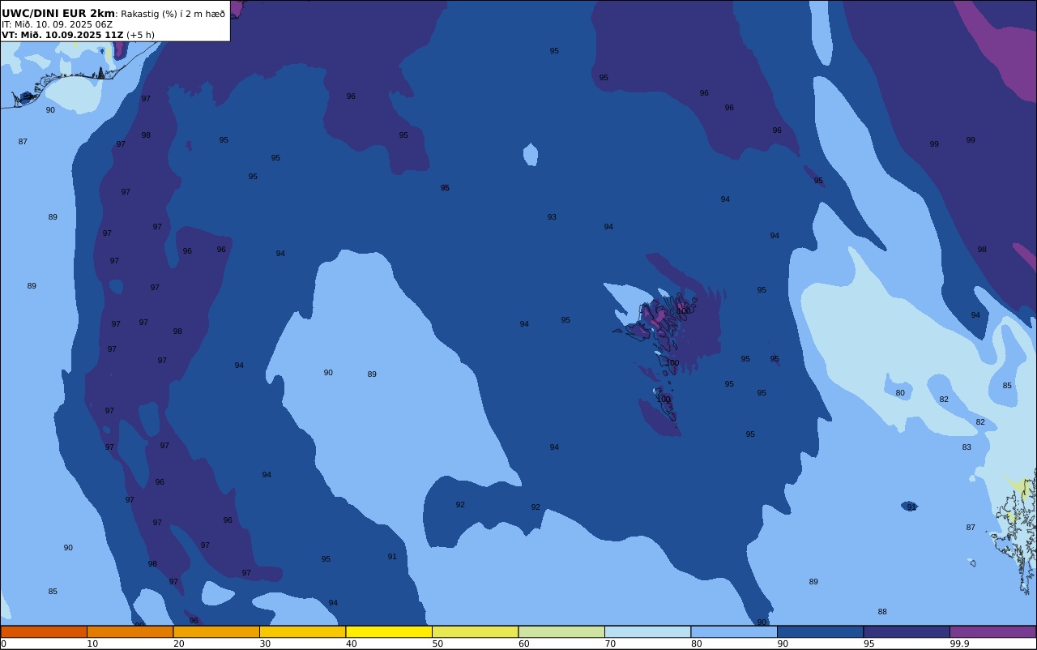Select the 30–40 golden yellow legend swatch
The image size is (1037, 650).
[302, 631]
